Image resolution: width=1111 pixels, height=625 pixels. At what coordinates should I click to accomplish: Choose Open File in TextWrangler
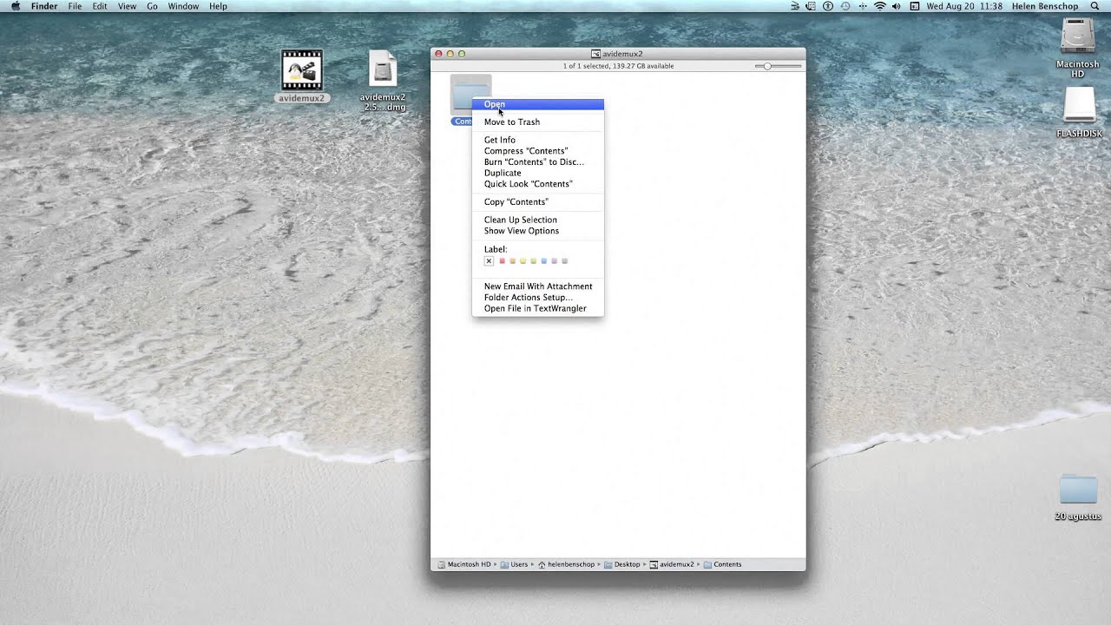537,309
